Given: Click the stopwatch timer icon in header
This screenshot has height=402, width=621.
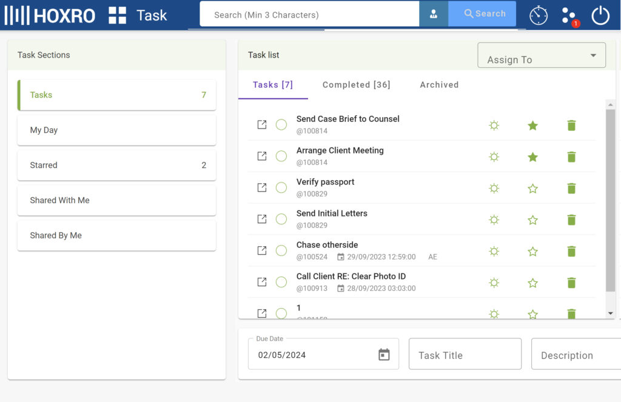Looking at the screenshot, I should (539, 15).
